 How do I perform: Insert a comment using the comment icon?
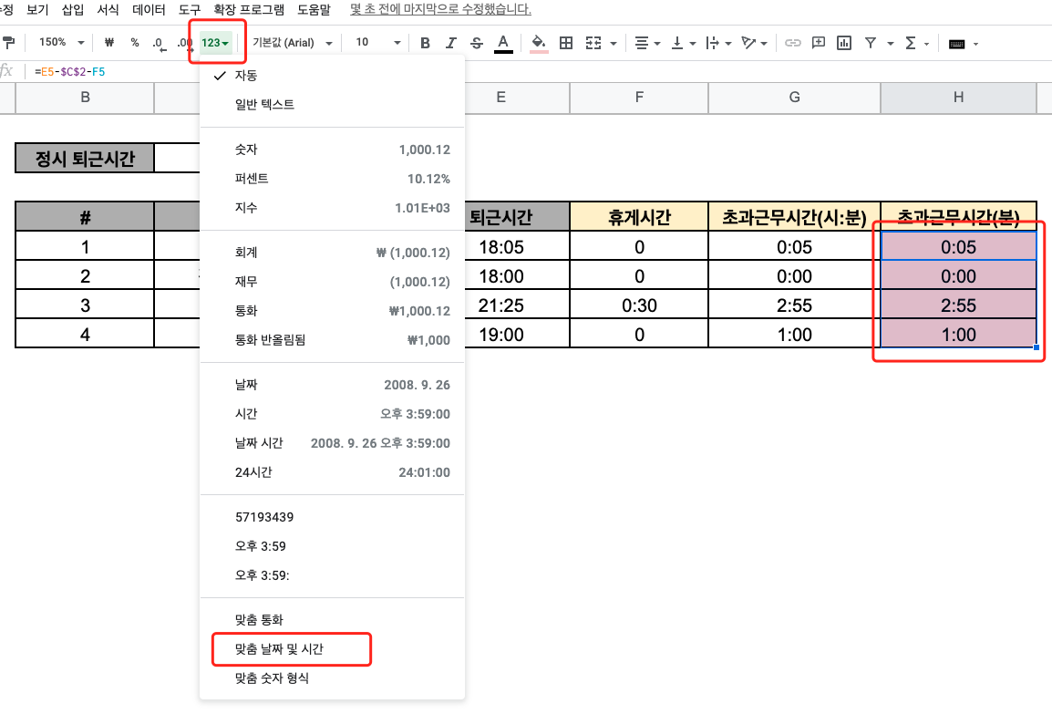click(818, 43)
